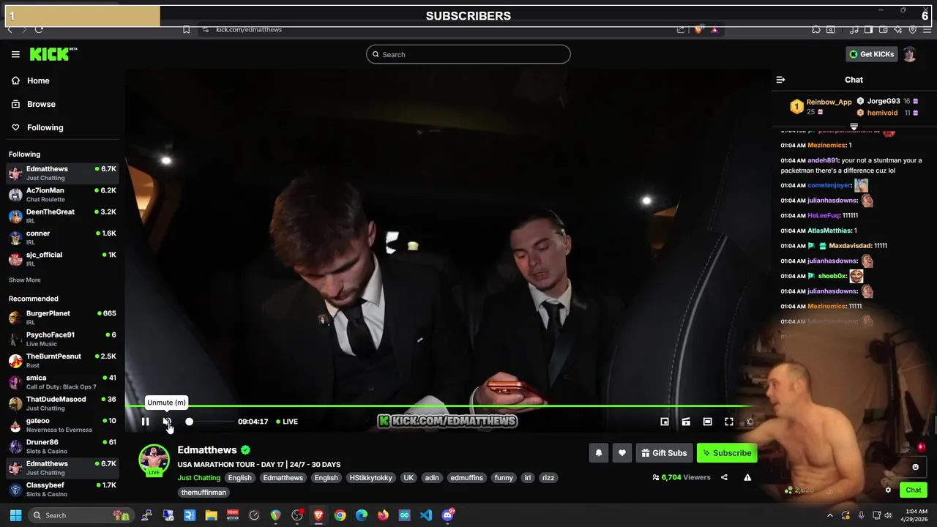Click the KICK logo
The height and width of the screenshot is (527, 937).
coord(53,54)
